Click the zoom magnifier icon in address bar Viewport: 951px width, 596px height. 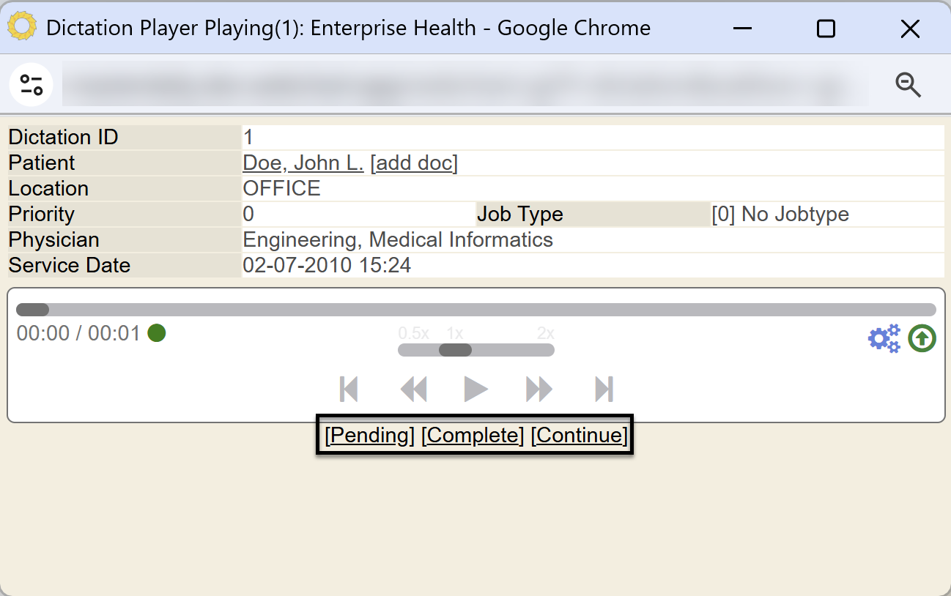909,85
